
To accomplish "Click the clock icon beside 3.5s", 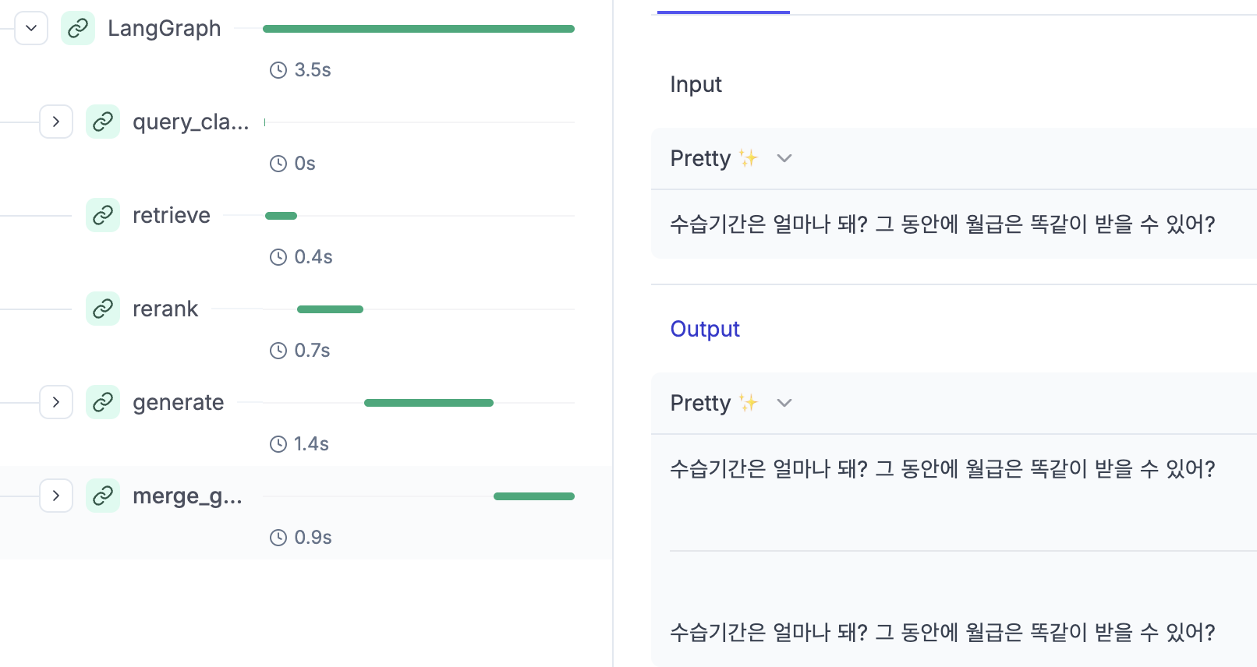I will pos(278,70).
